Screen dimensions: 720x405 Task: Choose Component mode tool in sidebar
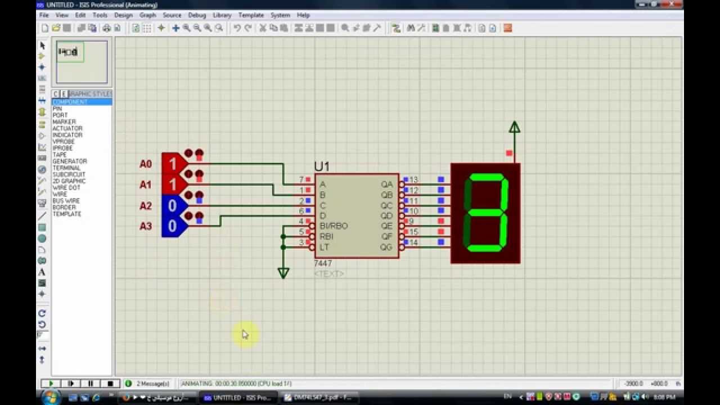[42, 56]
